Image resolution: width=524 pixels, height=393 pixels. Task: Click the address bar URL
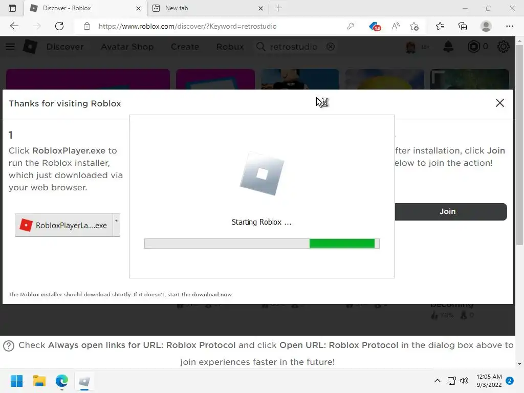(x=187, y=26)
